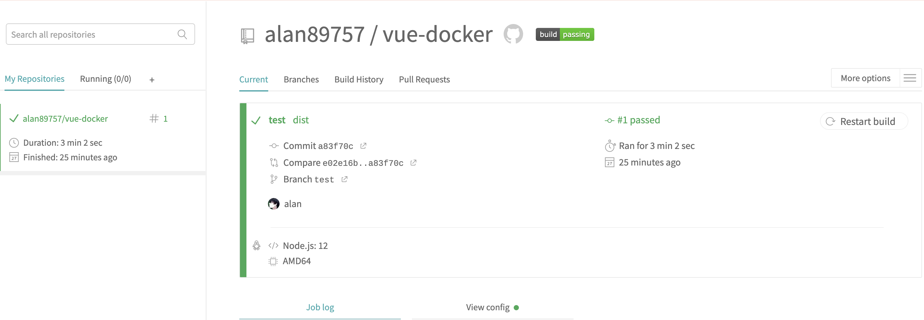
Task: Open compare e02e16b..a83f70c external link icon
Action: click(x=413, y=163)
